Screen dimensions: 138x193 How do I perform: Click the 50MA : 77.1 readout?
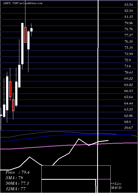point(17,183)
